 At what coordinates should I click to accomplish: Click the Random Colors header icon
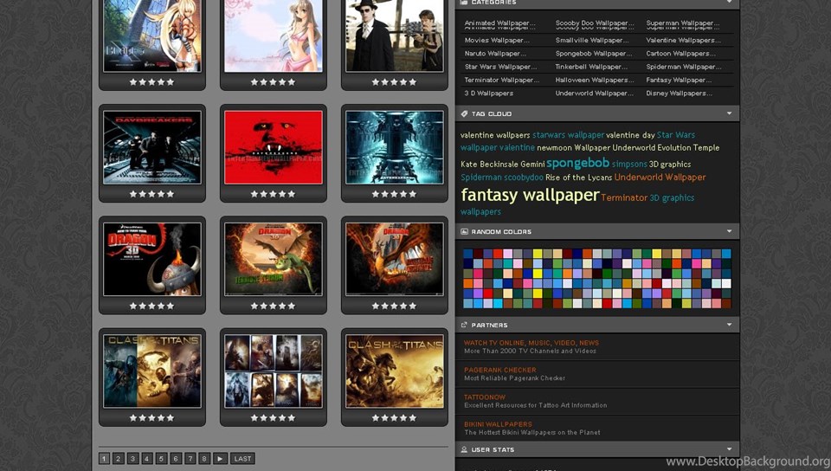[x=464, y=231]
